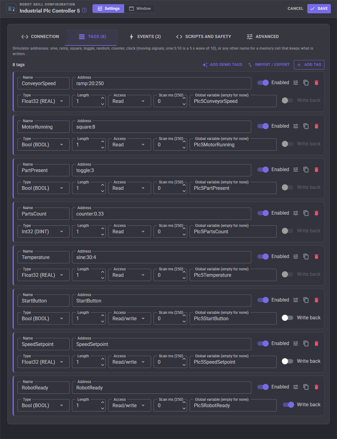Image resolution: width=337 pixels, height=439 pixels.
Task: Change Access dropdown for StartButton
Action: (129, 318)
